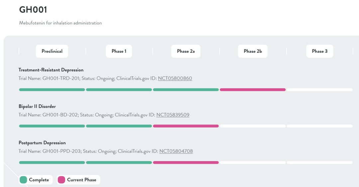
Task: Select the Phase 2b header label
Action: pos(253,51)
